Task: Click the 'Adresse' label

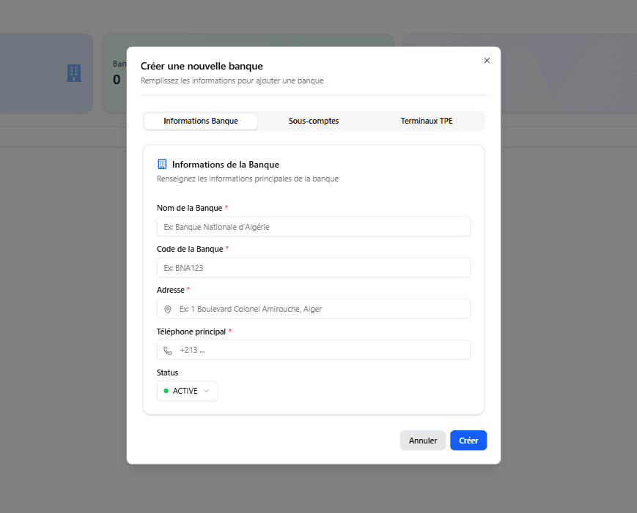Action: tap(171, 290)
